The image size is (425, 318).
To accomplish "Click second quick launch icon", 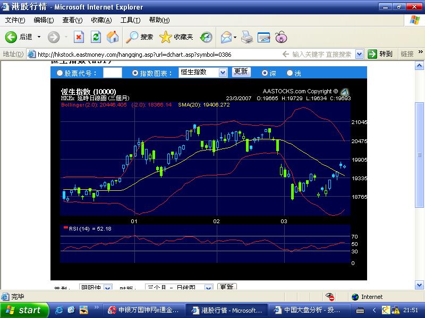I will [71, 310].
